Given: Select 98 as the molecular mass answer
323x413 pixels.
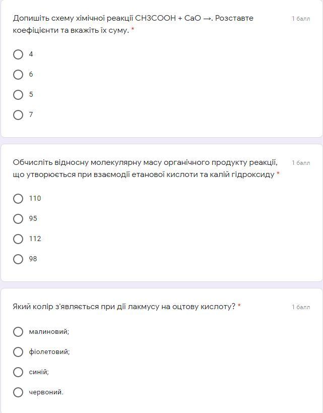Looking at the screenshot, I should (18, 259).
